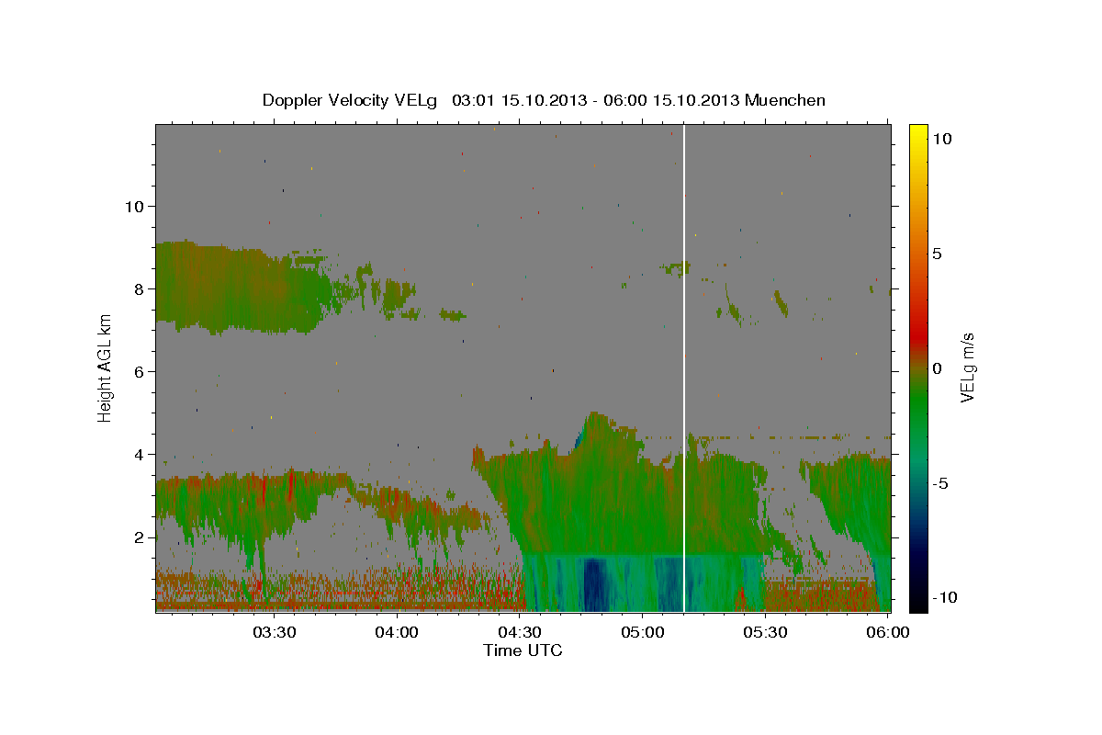Click the '03:30' time tick label

click(274, 633)
